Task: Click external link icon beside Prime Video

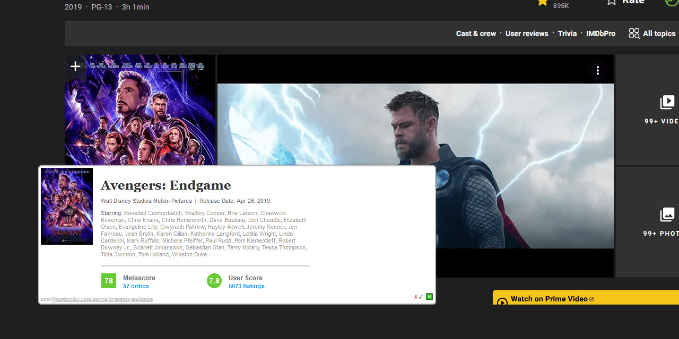Action: [591, 299]
